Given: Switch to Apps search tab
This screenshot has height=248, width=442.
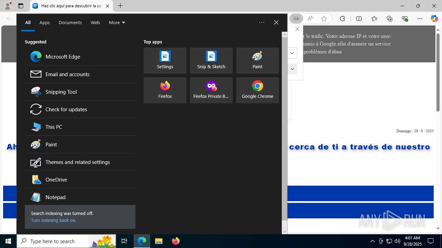Looking at the screenshot, I should 45,22.
